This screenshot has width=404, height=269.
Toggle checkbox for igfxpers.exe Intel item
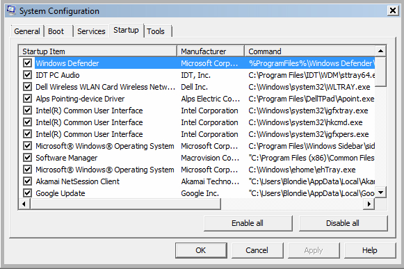[27, 134]
